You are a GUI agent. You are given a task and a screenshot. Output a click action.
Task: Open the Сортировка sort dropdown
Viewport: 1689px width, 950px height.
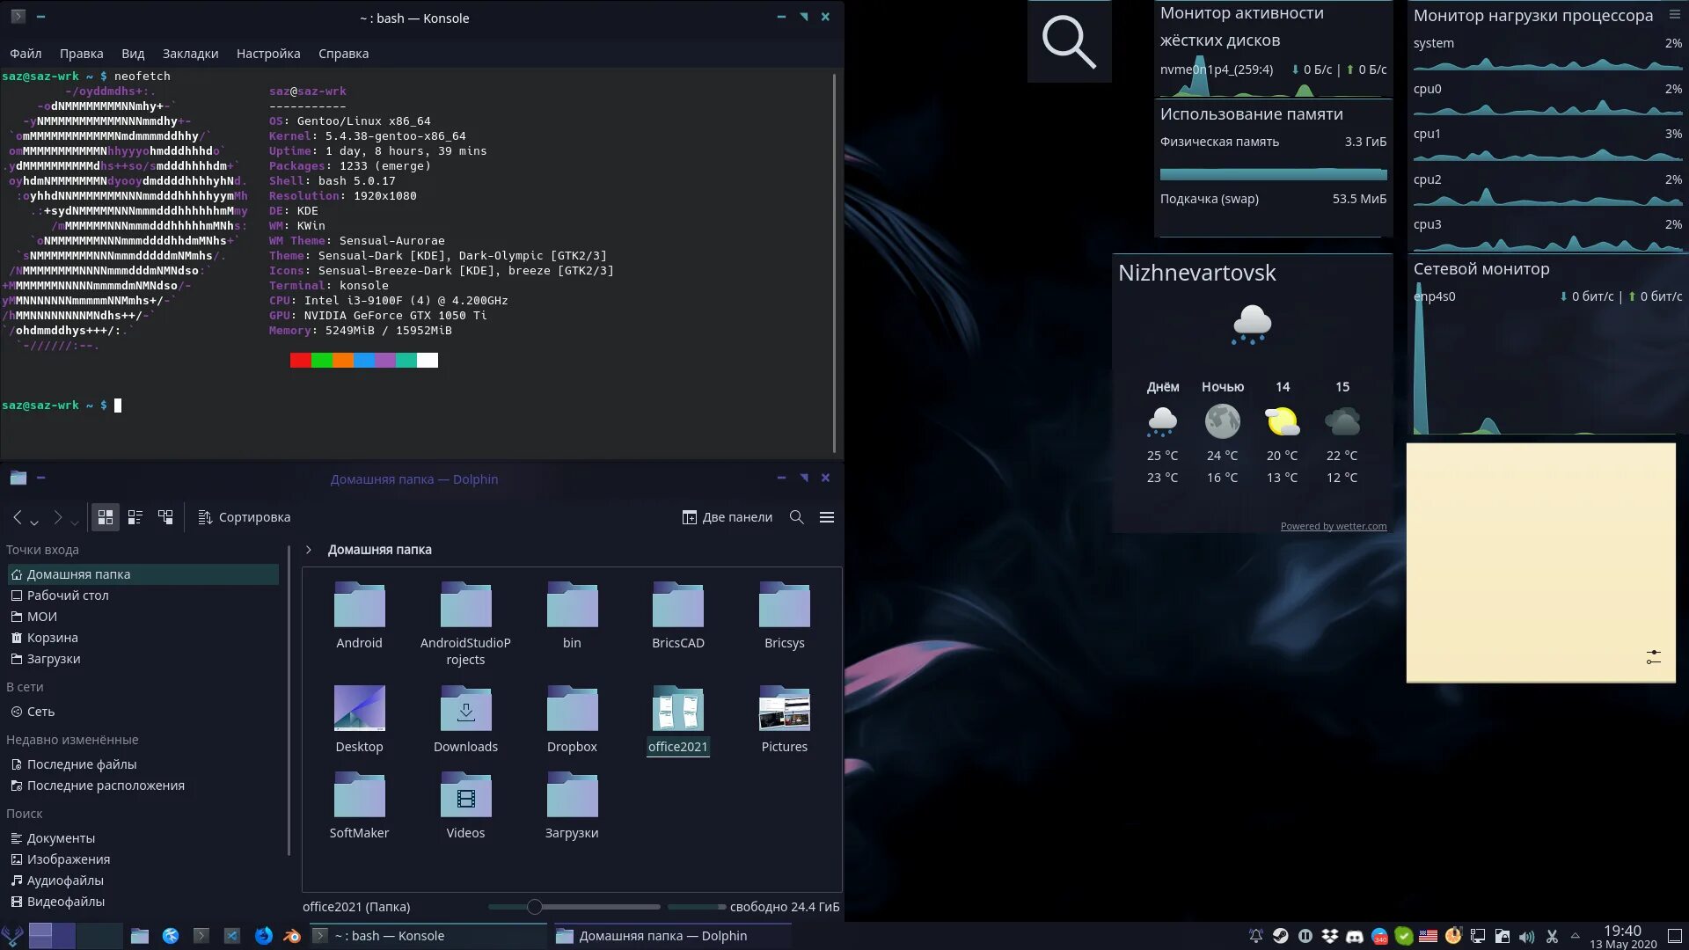244,517
